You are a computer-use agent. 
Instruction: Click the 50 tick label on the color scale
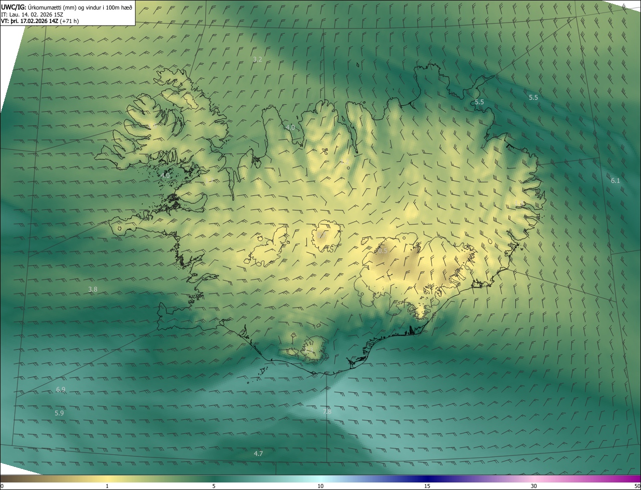point(637,486)
